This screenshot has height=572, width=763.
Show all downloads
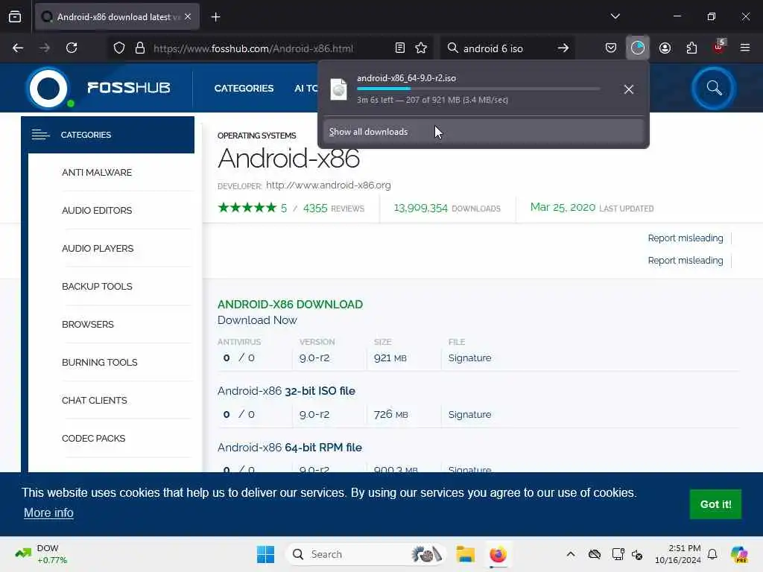point(484,132)
